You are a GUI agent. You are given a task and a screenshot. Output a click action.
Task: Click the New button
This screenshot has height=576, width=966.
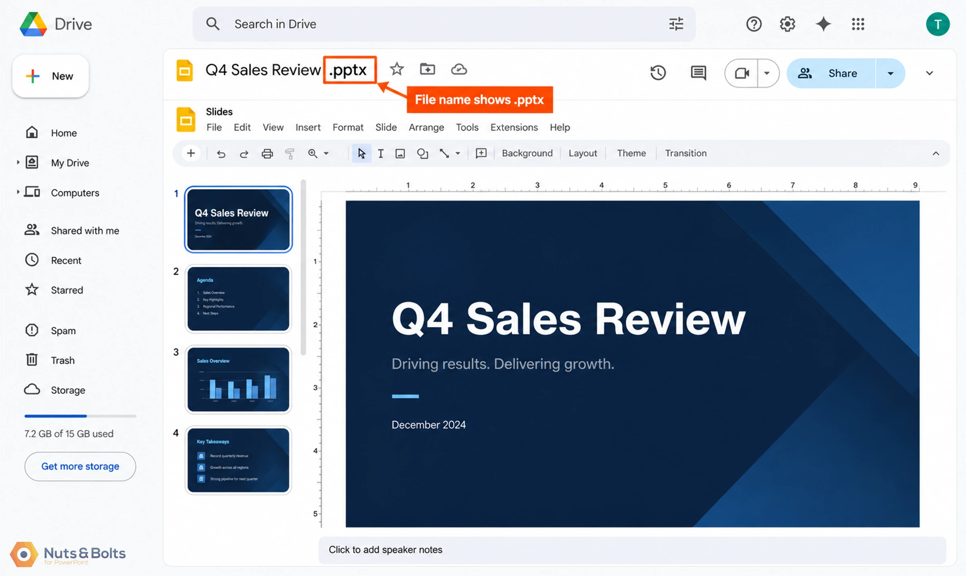point(51,76)
